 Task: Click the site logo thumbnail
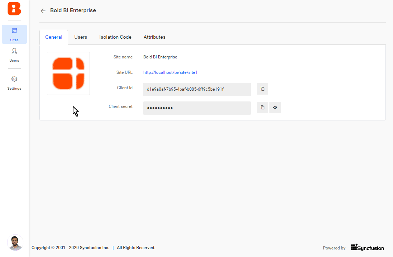click(x=68, y=73)
